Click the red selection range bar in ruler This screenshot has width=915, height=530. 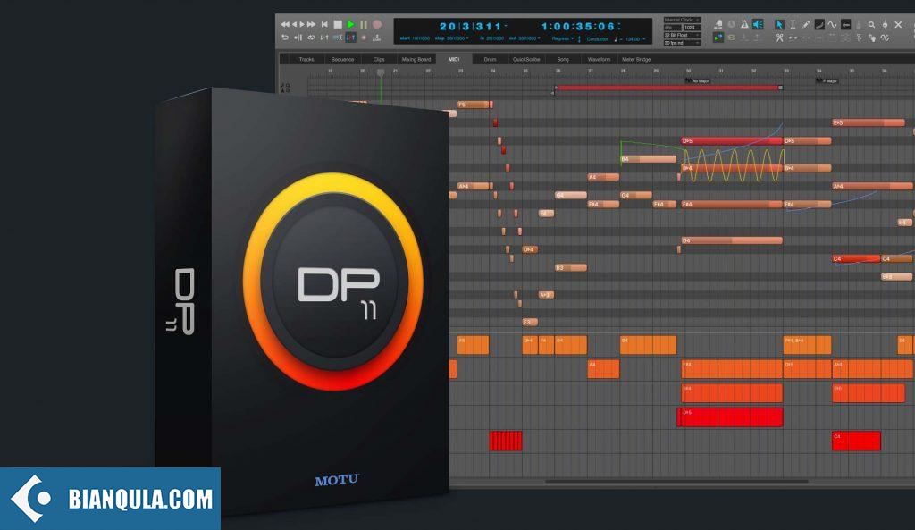pos(667,88)
